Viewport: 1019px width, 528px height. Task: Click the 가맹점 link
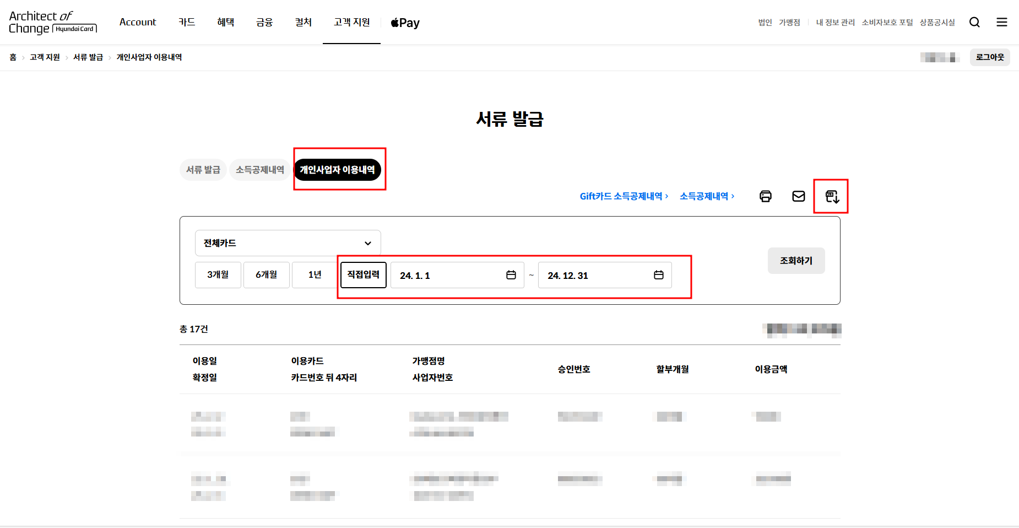(789, 23)
